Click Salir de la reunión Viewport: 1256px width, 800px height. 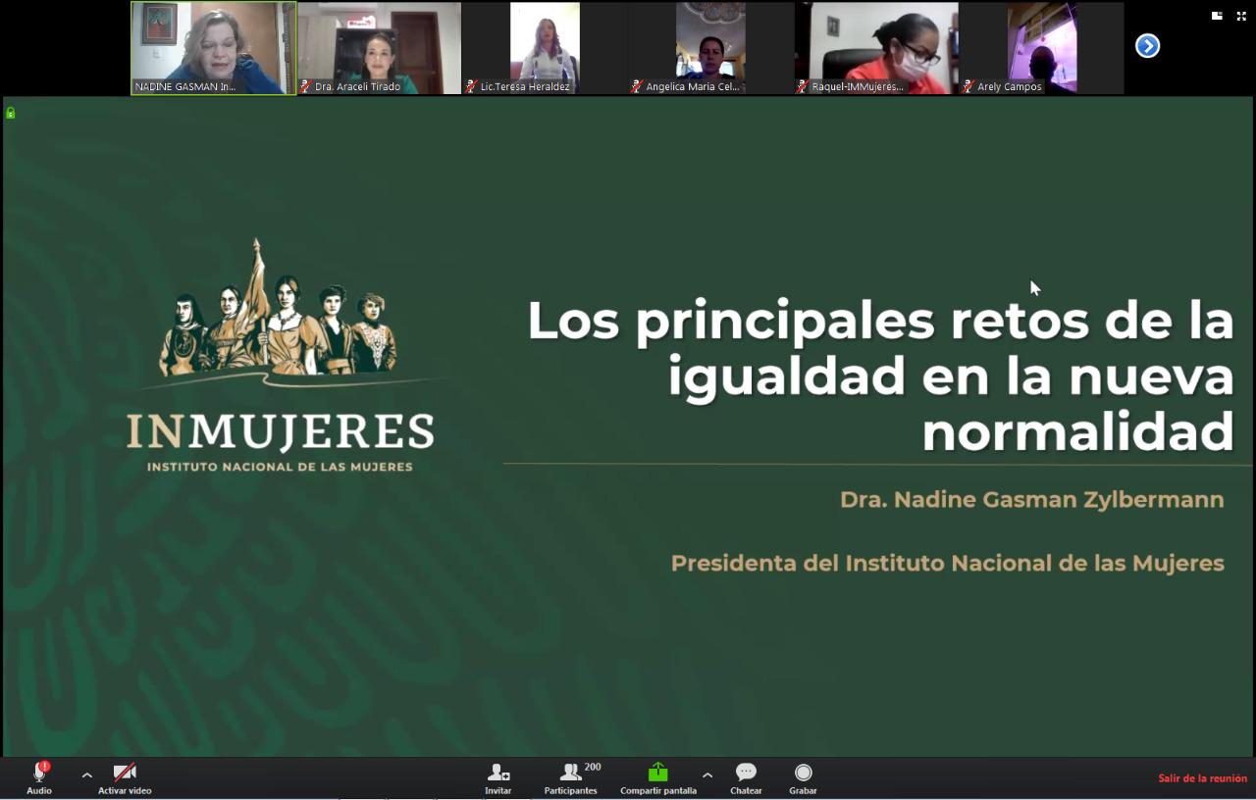pos(1202,778)
